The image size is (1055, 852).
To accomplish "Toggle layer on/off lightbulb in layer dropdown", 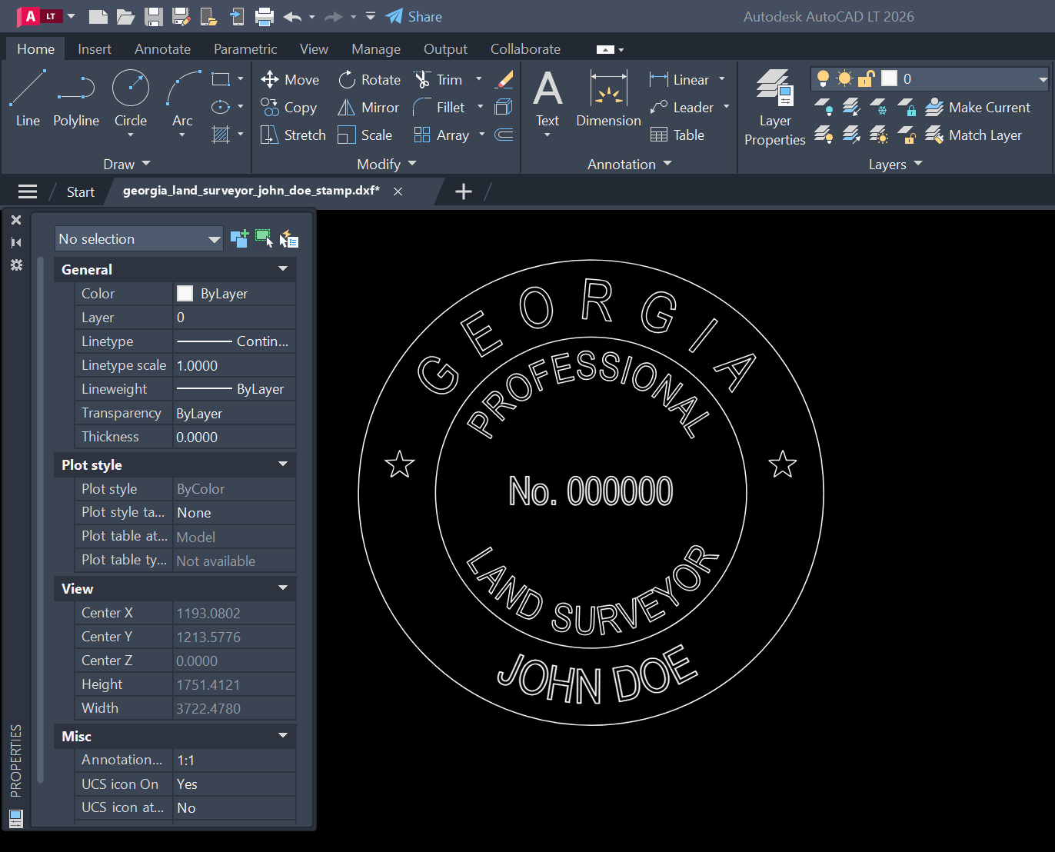I will pos(823,78).
